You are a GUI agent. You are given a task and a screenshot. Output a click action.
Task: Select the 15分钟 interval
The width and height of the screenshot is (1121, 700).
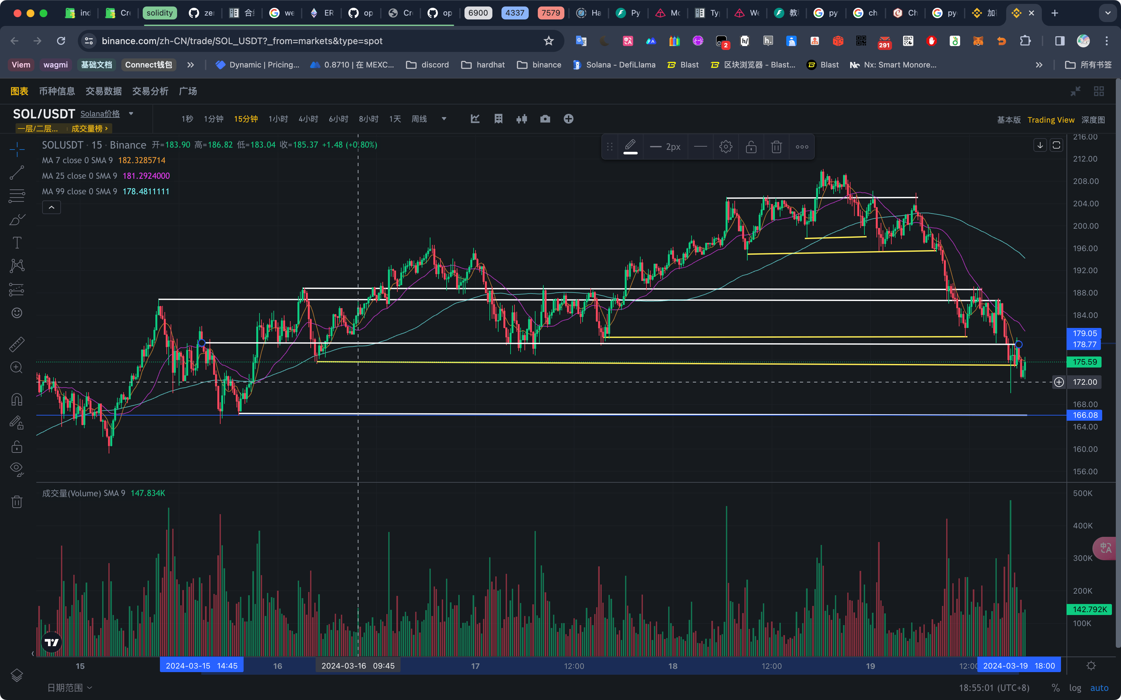tap(246, 119)
